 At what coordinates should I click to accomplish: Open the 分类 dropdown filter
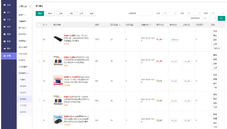[169, 14]
